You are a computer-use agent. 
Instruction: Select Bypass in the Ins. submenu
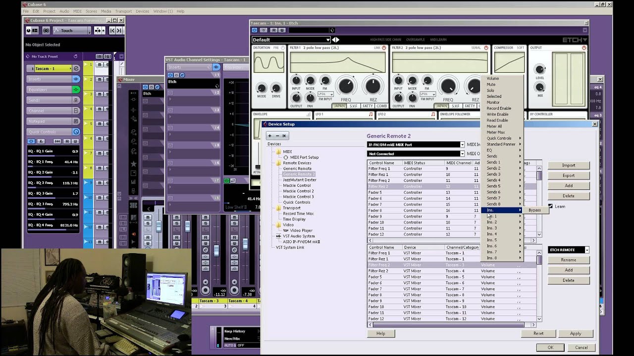(534, 210)
